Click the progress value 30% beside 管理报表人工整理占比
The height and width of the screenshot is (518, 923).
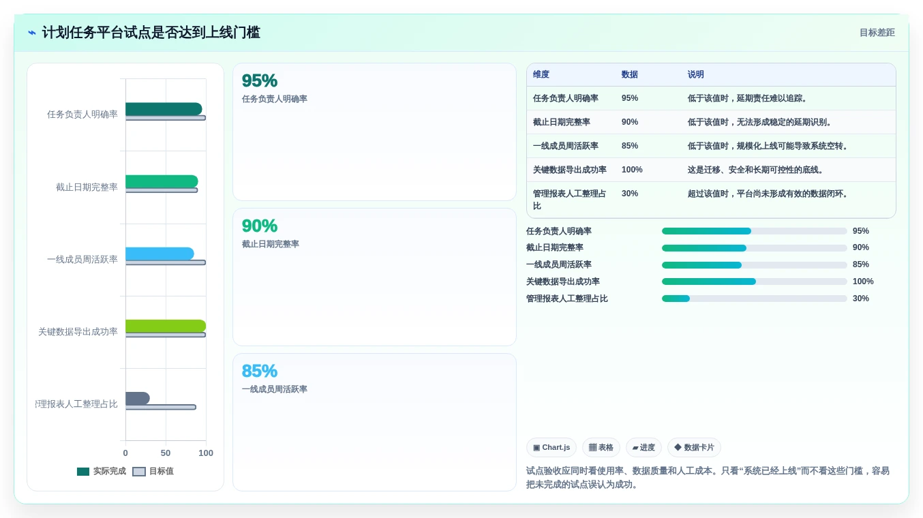pyautogui.click(x=861, y=299)
